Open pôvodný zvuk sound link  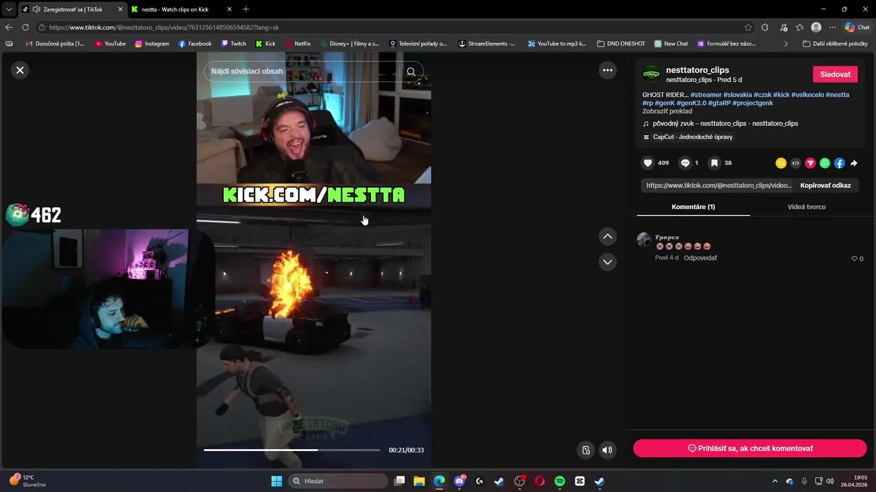tap(725, 124)
